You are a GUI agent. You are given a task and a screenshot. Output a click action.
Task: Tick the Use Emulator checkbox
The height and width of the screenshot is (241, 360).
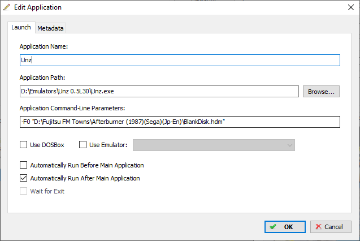(x=83, y=145)
